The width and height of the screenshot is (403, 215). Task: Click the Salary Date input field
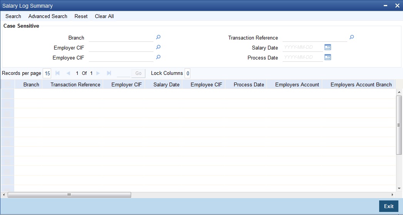point(303,48)
